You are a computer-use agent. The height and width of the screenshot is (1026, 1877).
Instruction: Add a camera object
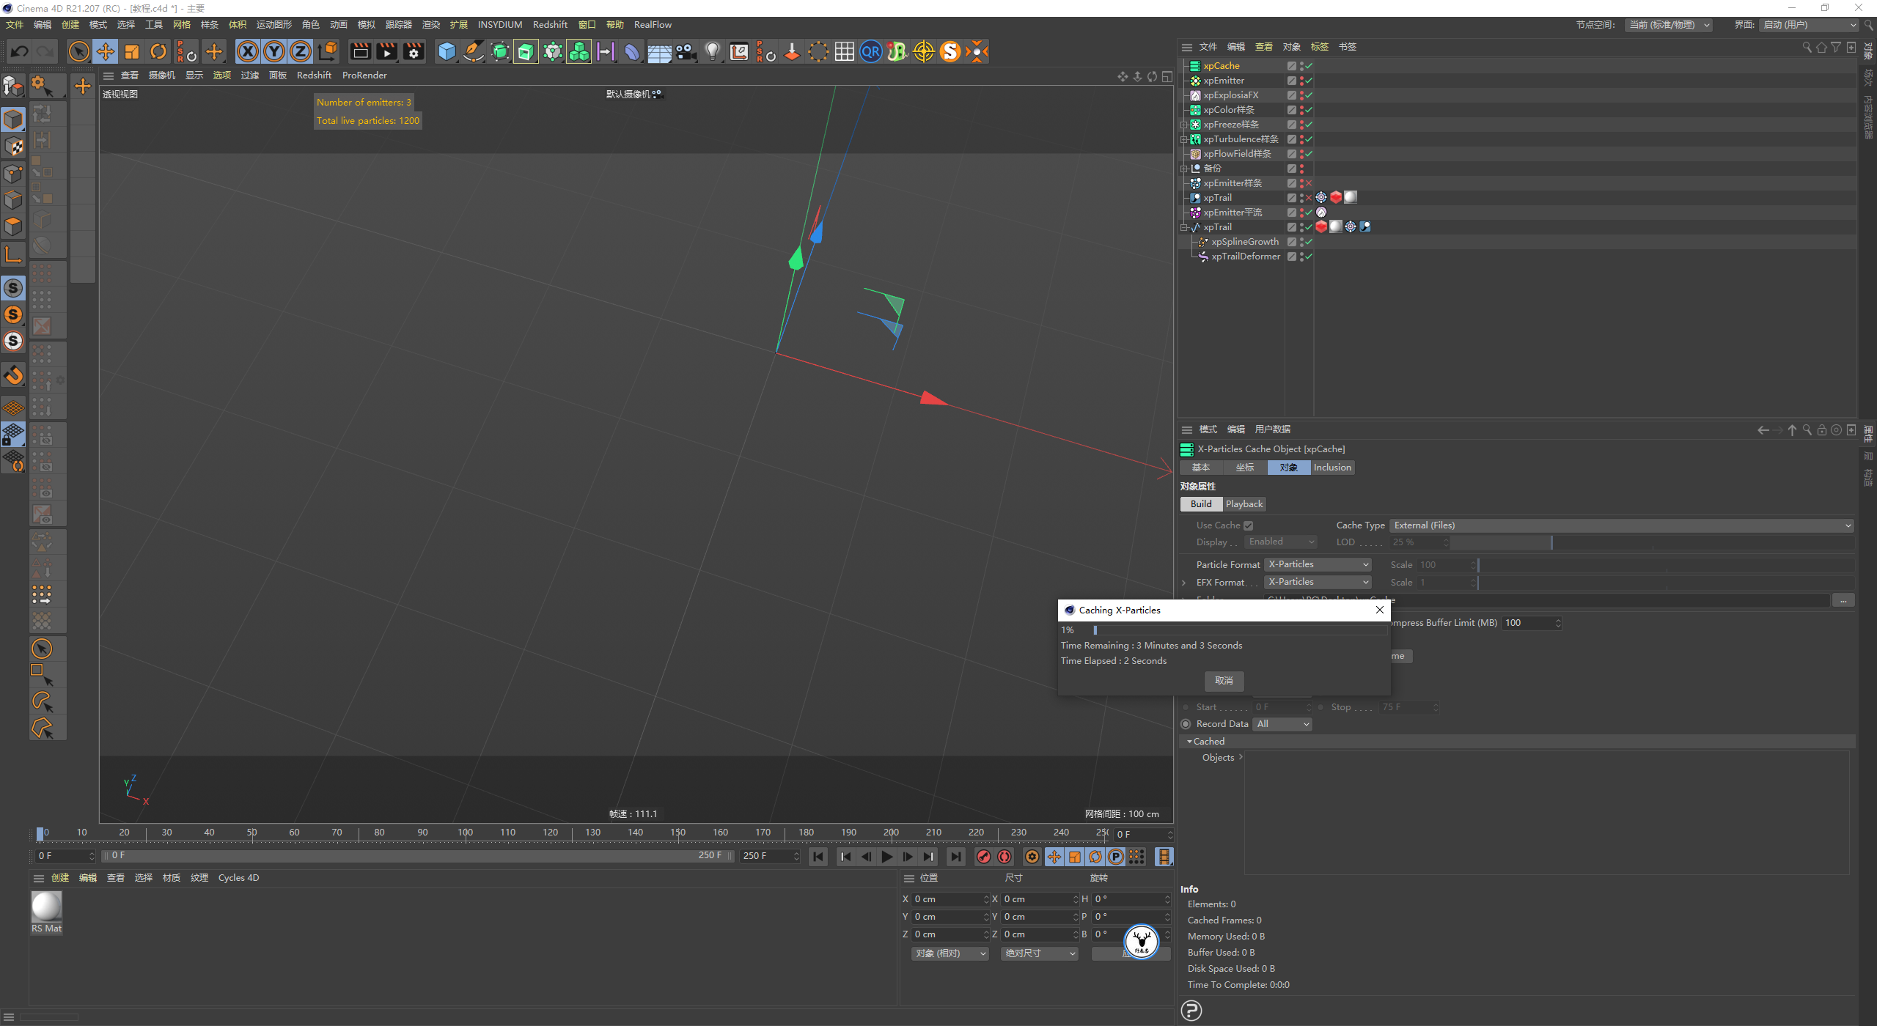click(x=686, y=51)
